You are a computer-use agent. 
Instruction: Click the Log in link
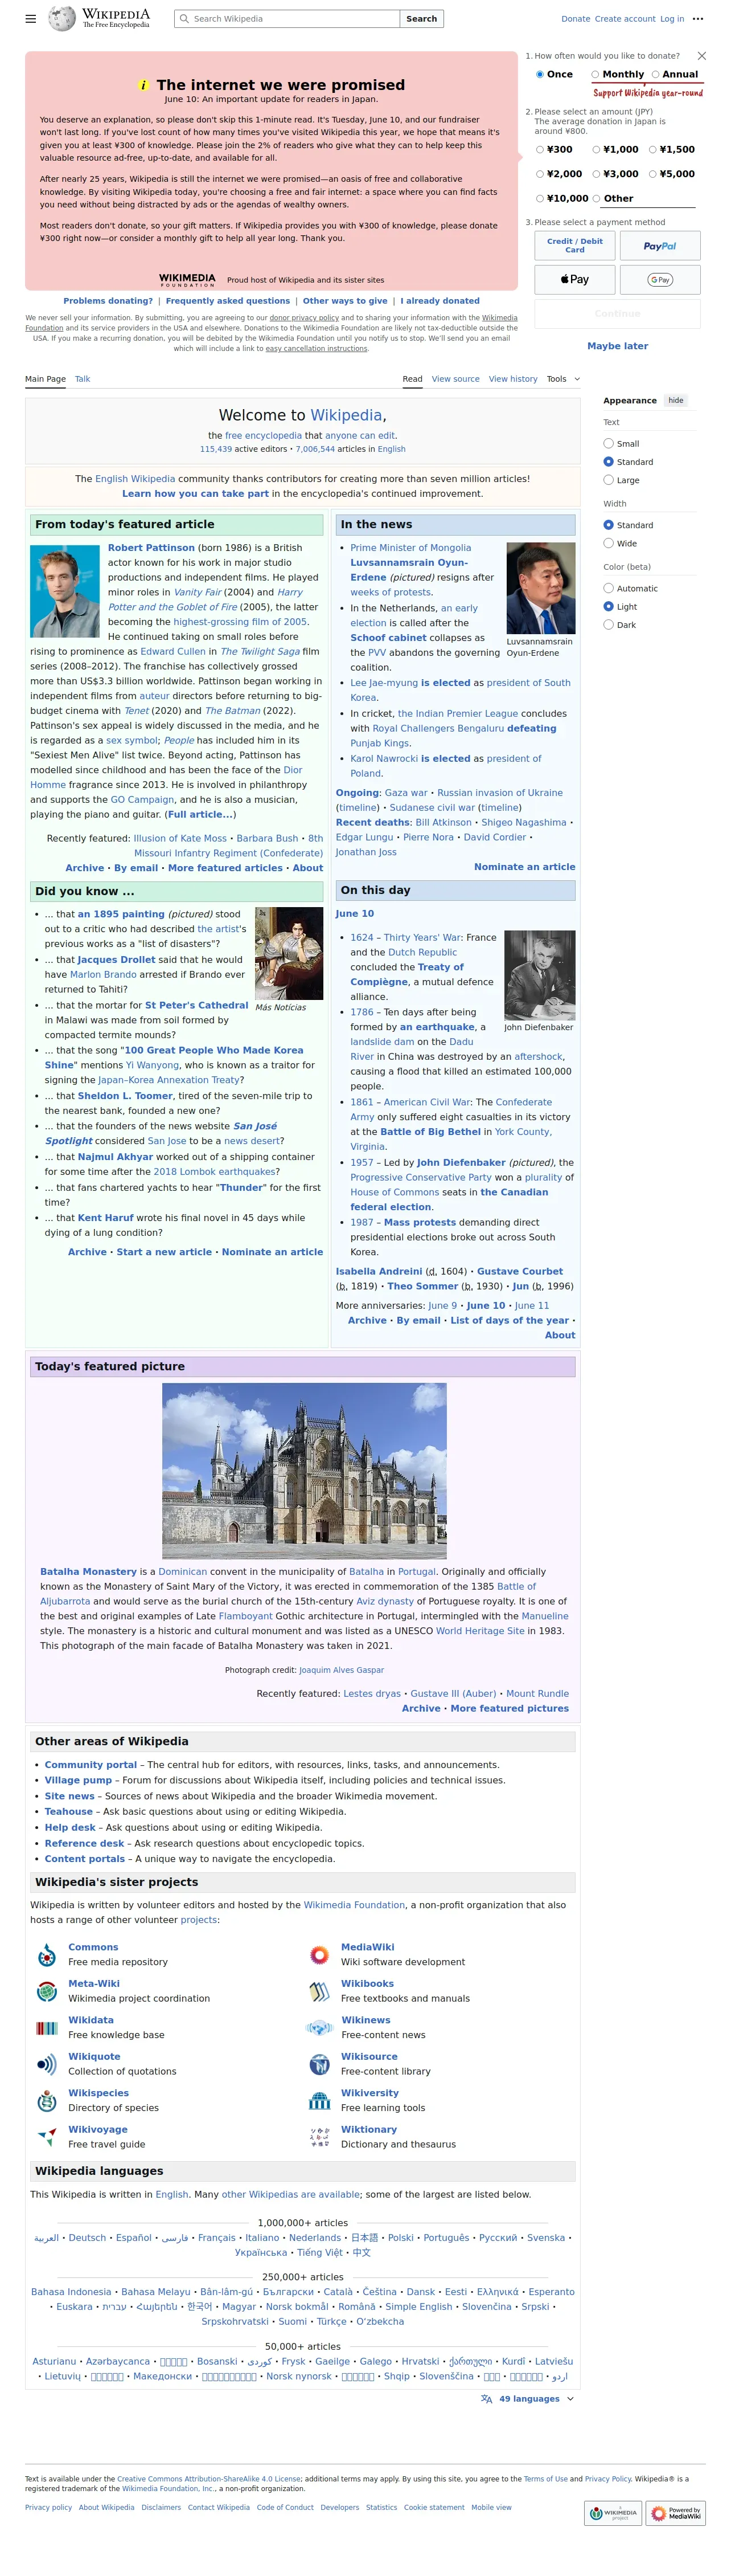click(x=672, y=19)
